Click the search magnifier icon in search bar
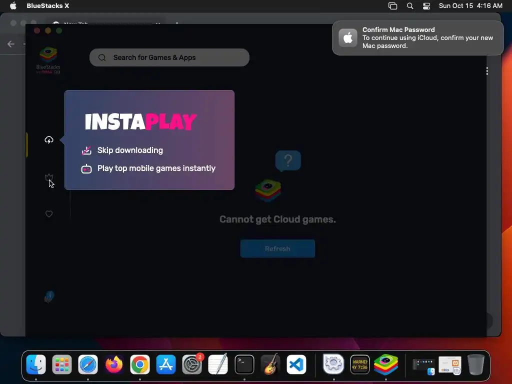Screen dimensions: 512x384 (x=102, y=57)
